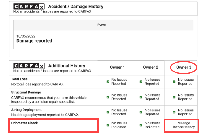Click the Owner 3 Airbag Deployment green checkmark
Image resolution: width=206 pixels, height=135 pixels.
click(174, 112)
